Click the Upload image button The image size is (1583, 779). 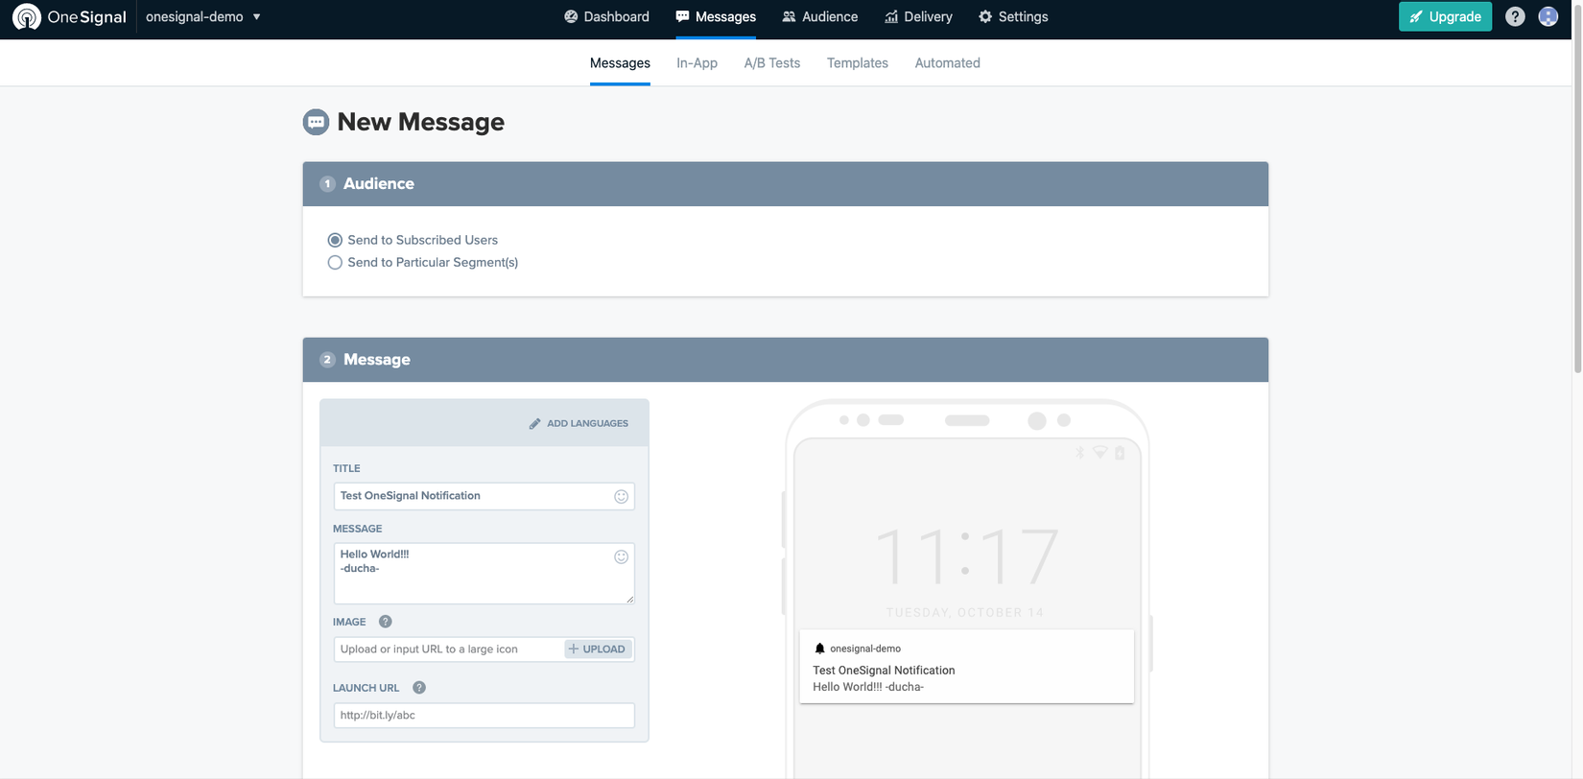tap(598, 649)
